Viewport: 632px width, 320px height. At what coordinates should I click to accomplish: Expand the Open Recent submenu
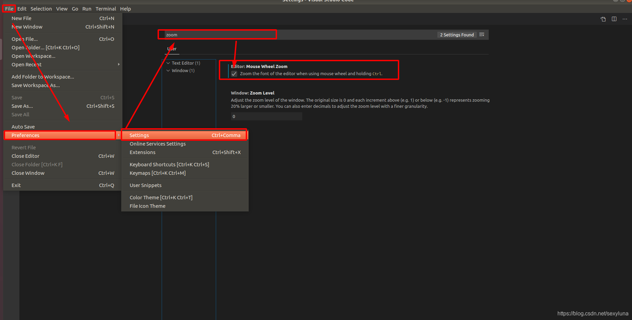[x=63, y=65]
